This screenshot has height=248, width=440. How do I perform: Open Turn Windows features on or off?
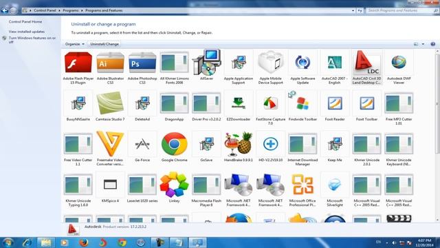click(x=32, y=40)
